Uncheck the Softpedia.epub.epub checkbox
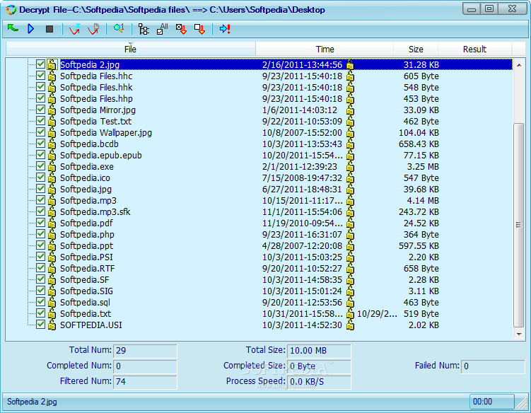The height and width of the screenshot is (413, 531). tap(40, 154)
